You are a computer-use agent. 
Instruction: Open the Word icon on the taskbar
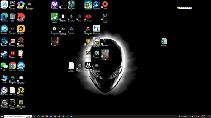[x=59, y=116]
